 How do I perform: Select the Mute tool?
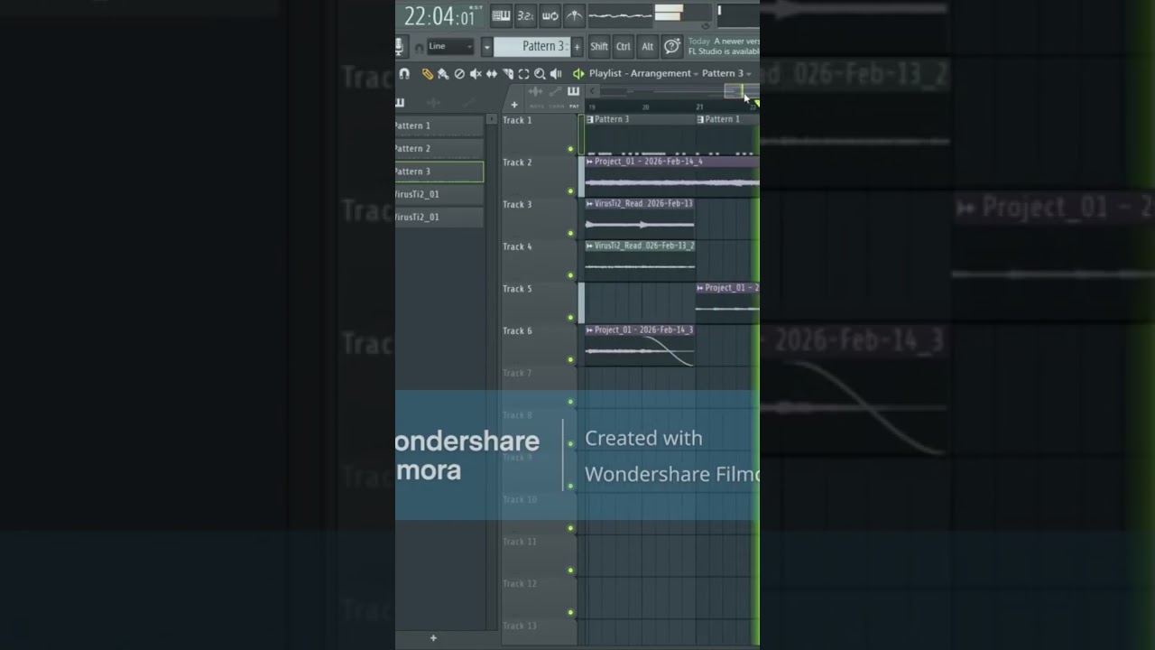click(x=476, y=74)
